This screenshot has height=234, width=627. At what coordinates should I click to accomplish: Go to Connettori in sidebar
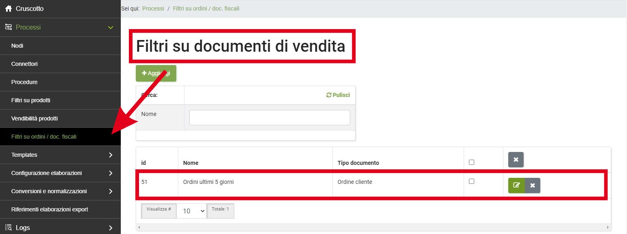(24, 64)
